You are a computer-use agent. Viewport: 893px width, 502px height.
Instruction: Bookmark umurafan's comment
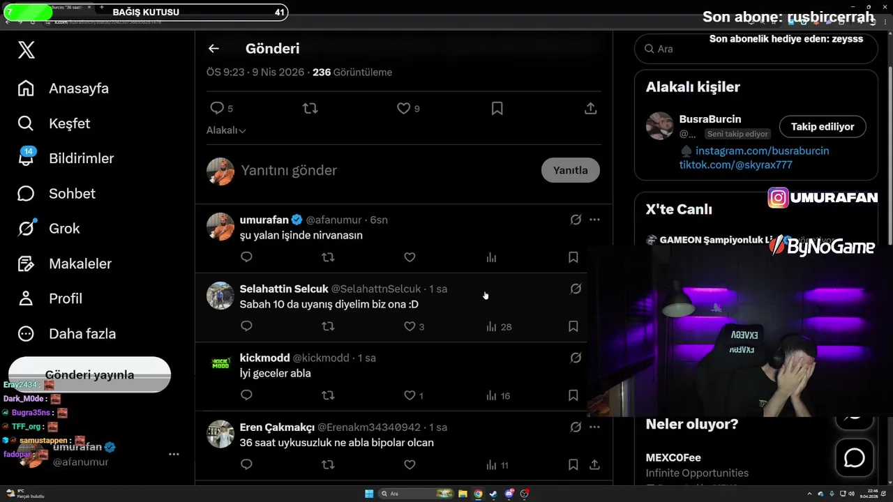pyautogui.click(x=573, y=257)
